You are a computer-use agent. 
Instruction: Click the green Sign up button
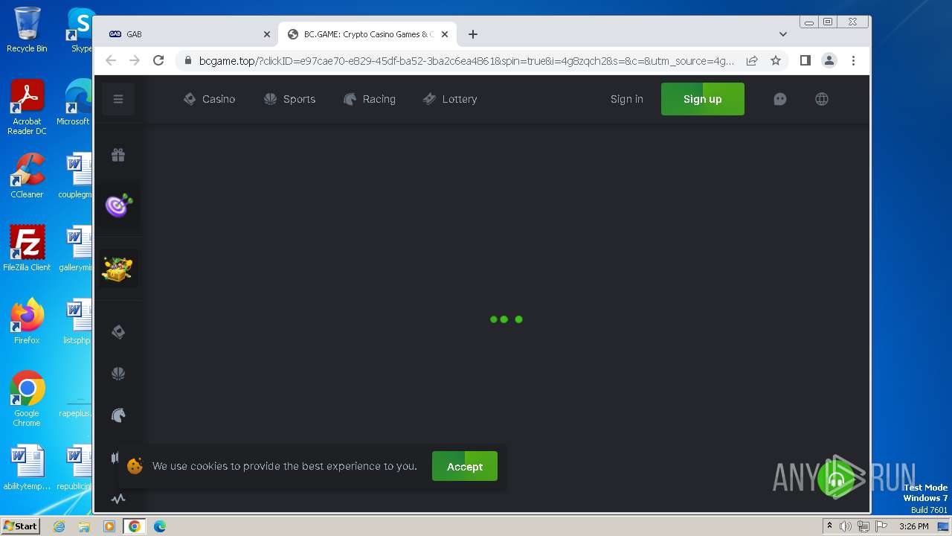coord(703,99)
